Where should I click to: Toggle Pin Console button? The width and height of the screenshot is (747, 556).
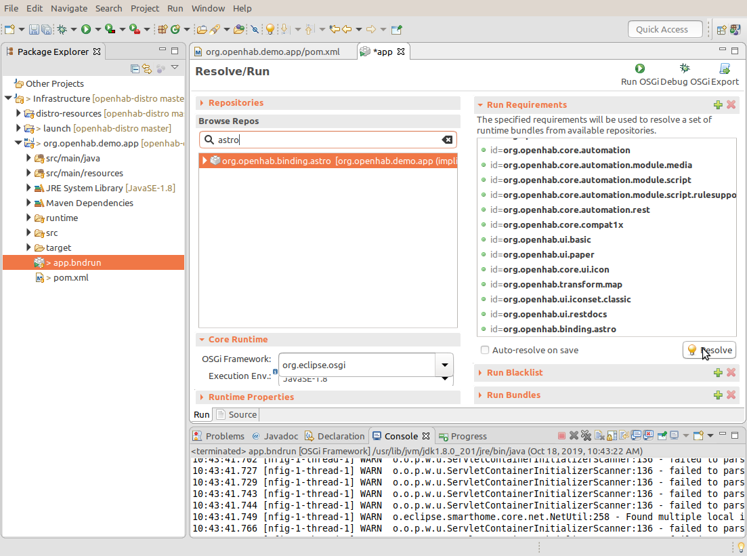662,436
